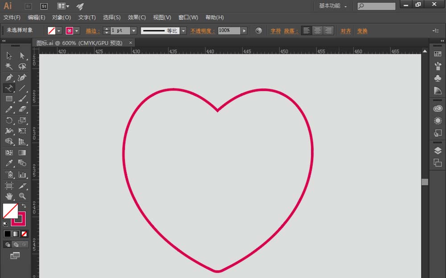Select the Rotate tool
The width and height of the screenshot is (446, 278).
pos(9,120)
